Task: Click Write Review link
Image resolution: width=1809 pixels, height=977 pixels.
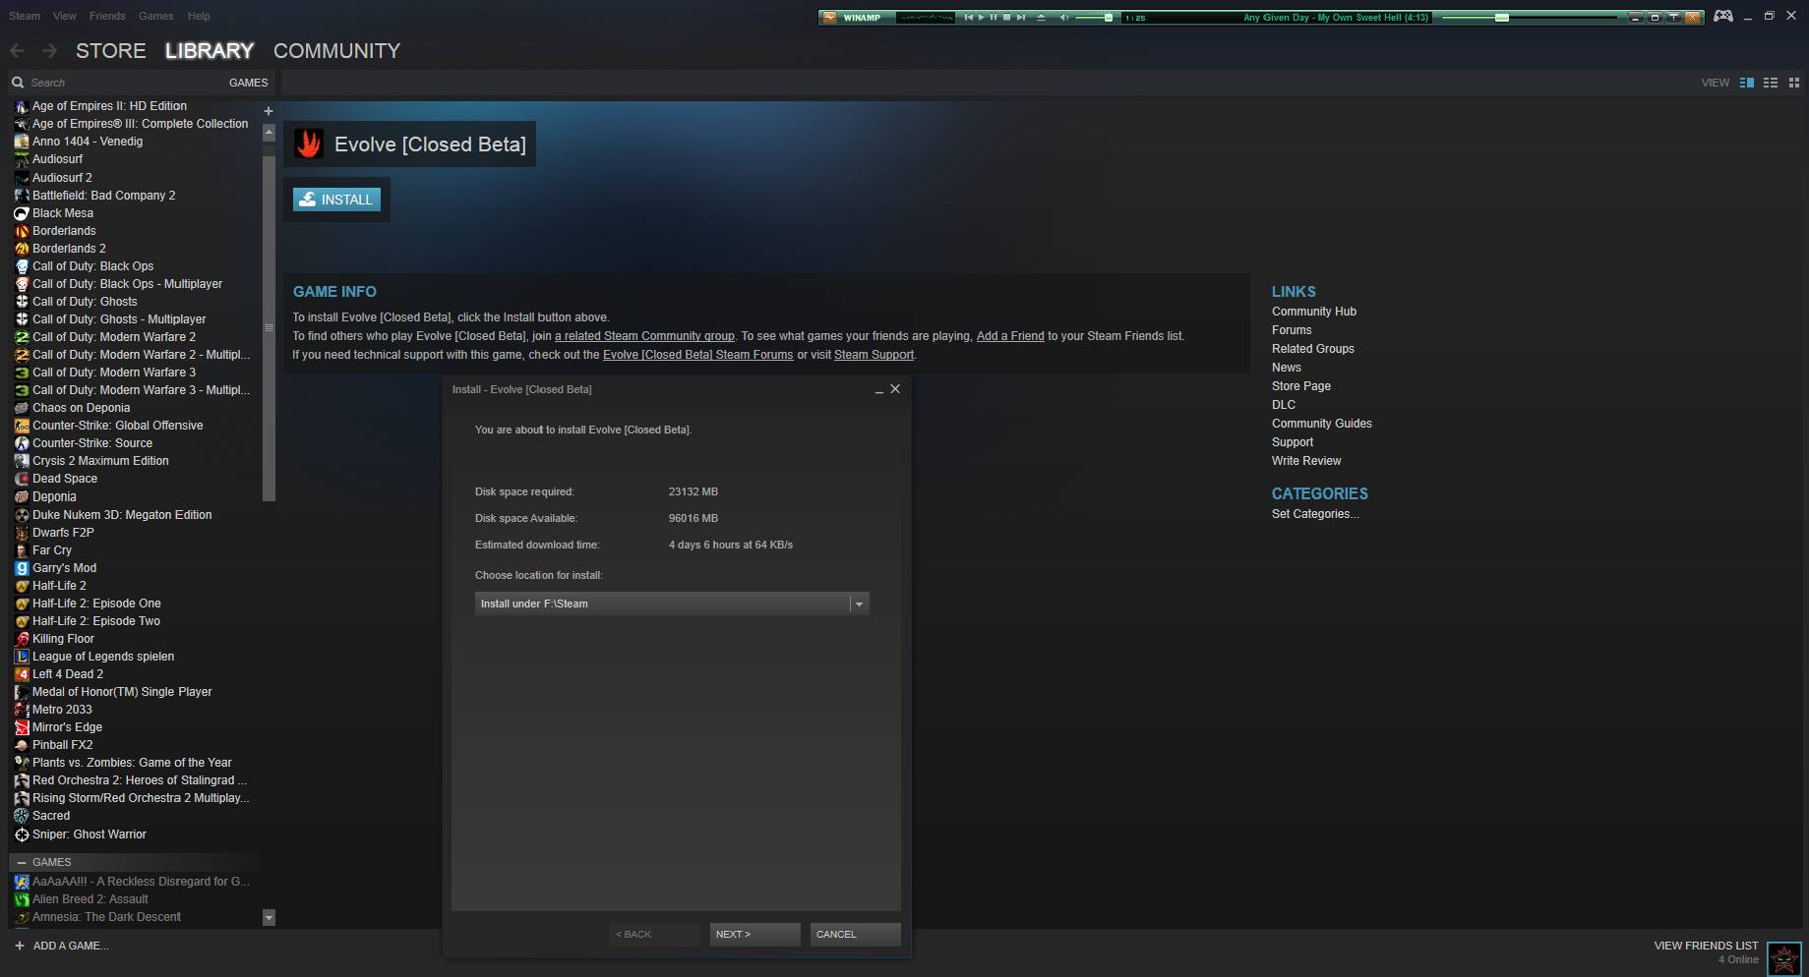Action: pos(1306,461)
